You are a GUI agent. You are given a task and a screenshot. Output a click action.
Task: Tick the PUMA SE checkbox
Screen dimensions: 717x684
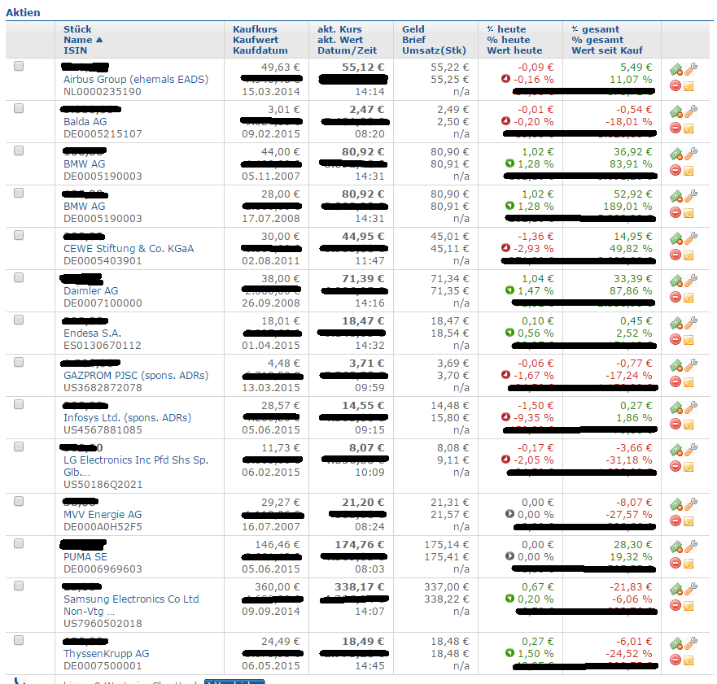(x=19, y=543)
